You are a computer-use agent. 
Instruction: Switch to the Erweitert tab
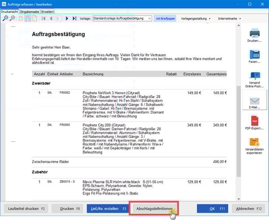click(x=47, y=12)
